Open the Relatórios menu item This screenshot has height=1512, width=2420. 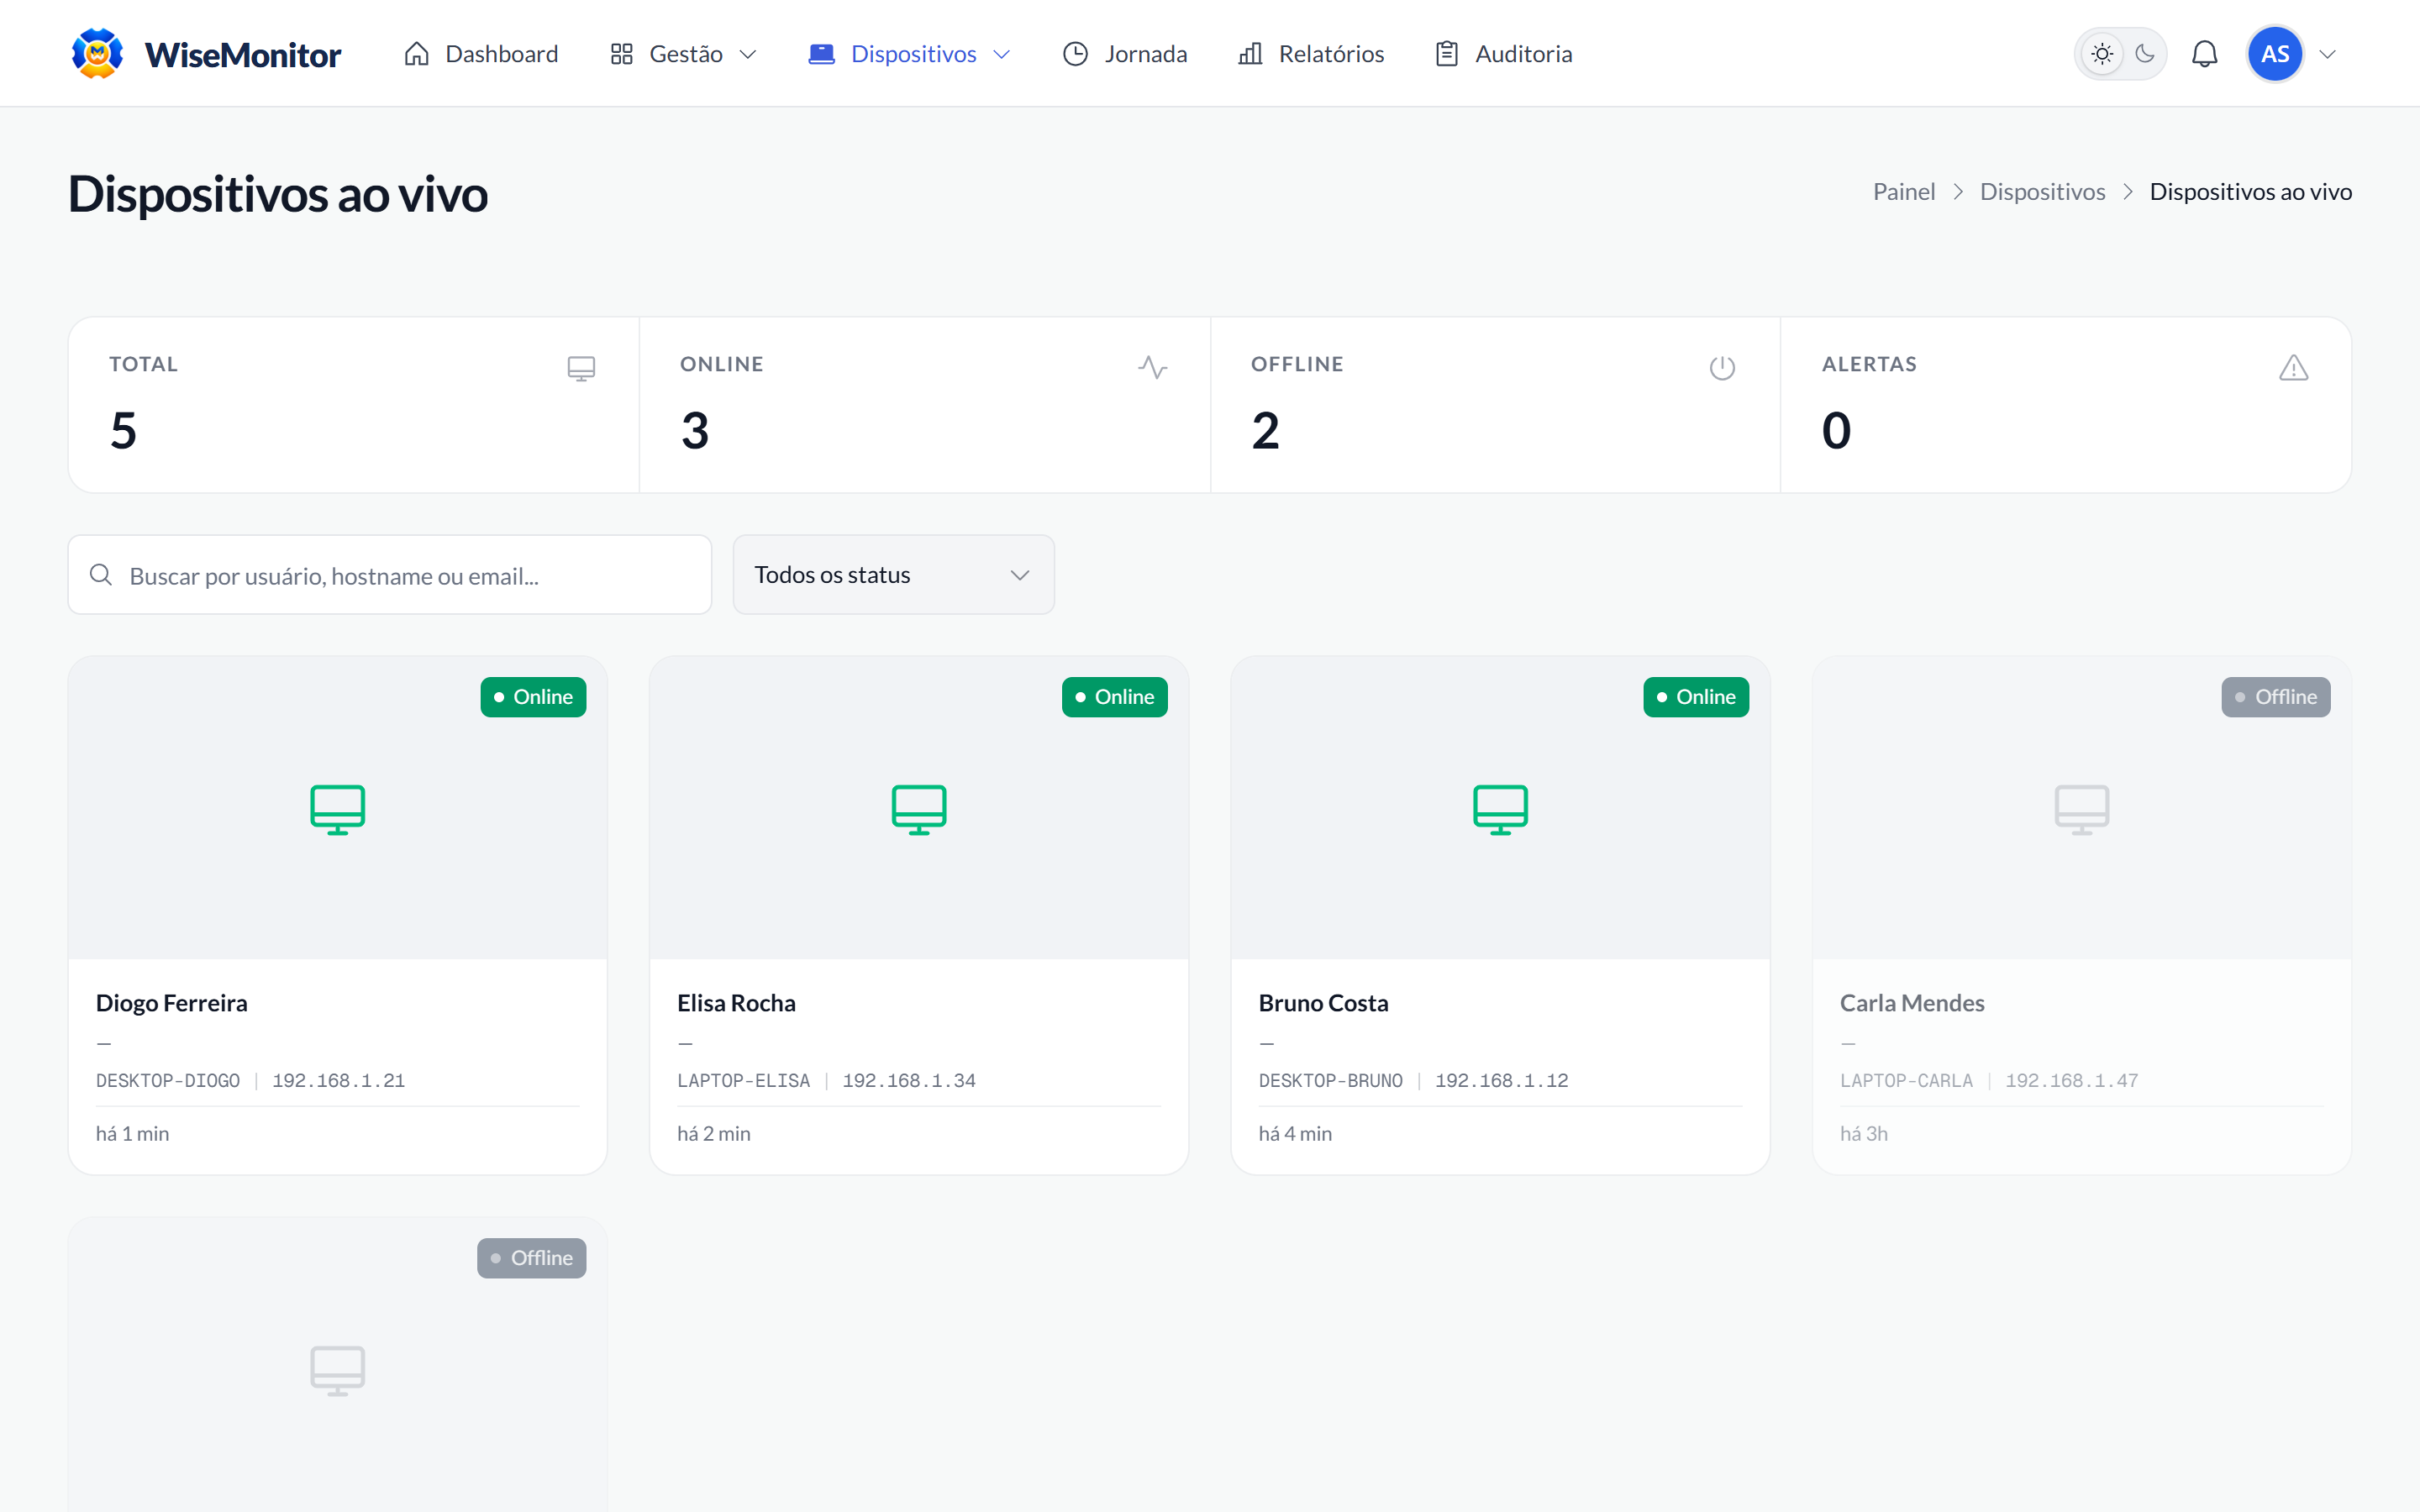click(1311, 54)
